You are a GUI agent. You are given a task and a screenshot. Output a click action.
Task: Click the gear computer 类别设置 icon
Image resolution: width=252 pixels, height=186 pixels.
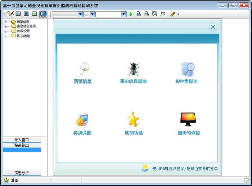(82, 120)
